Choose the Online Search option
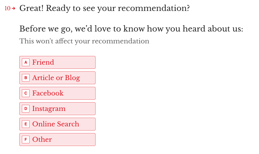Viewport: 259px width, 154px height. pyautogui.click(x=57, y=124)
